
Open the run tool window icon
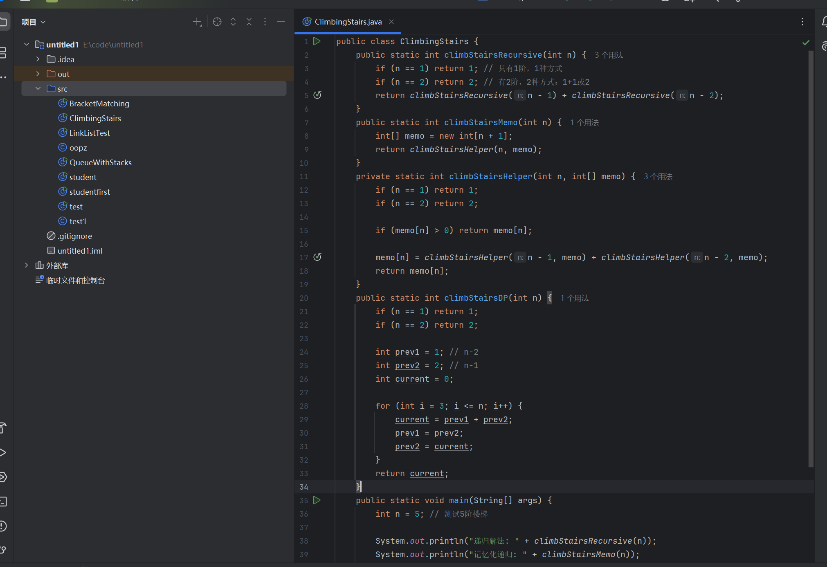pos(3,452)
